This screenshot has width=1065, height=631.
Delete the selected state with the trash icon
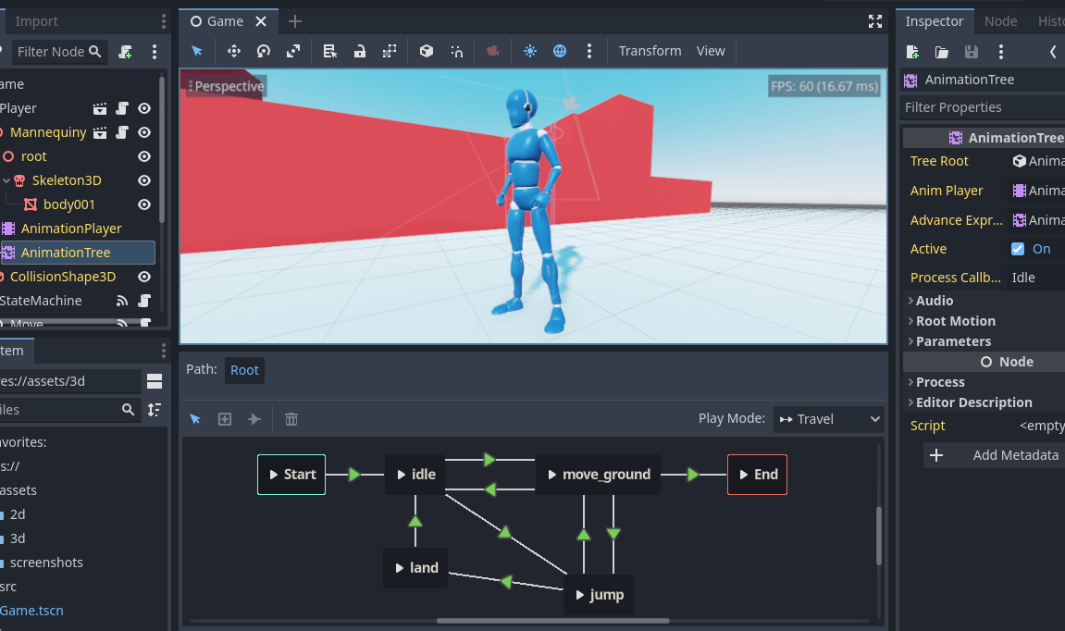[291, 419]
